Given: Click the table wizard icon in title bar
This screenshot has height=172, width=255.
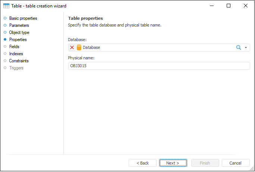Looking at the screenshot, I should pos(6,6).
